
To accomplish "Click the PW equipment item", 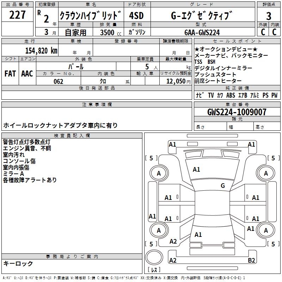I will click(275, 95).
